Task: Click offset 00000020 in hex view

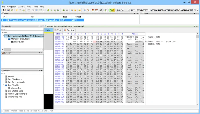Action: click(x=59, y=42)
